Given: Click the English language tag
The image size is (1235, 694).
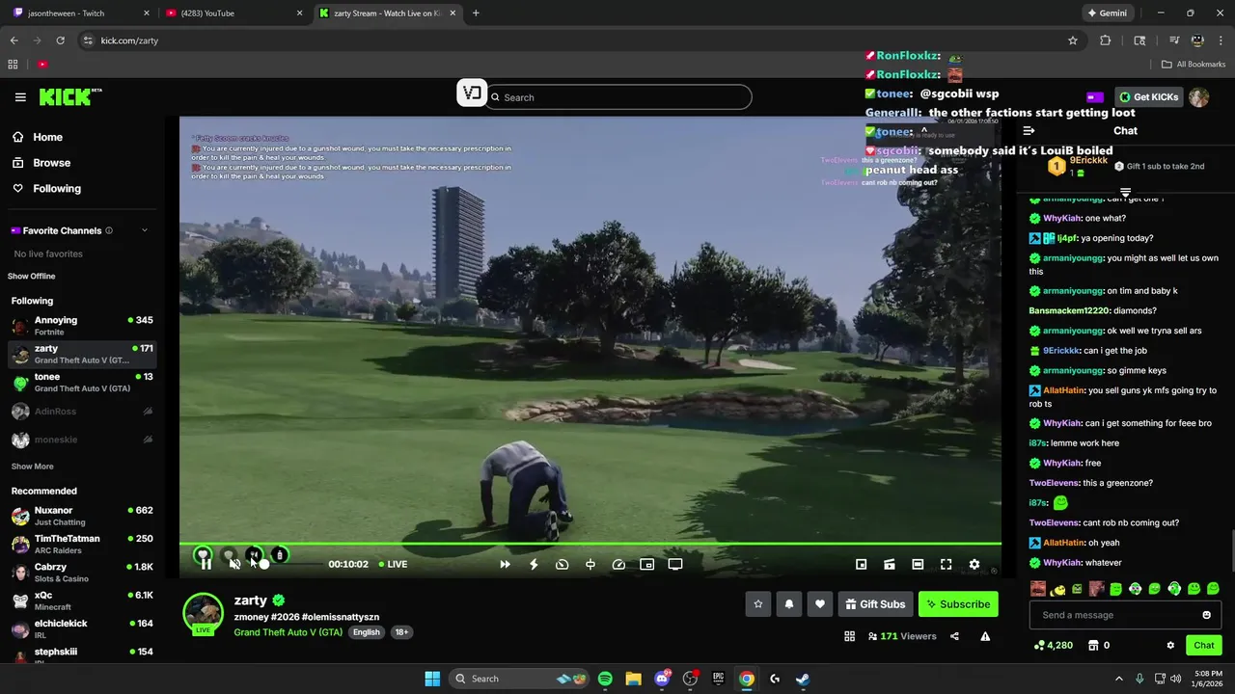Looking at the screenshot, I should 366,632.
